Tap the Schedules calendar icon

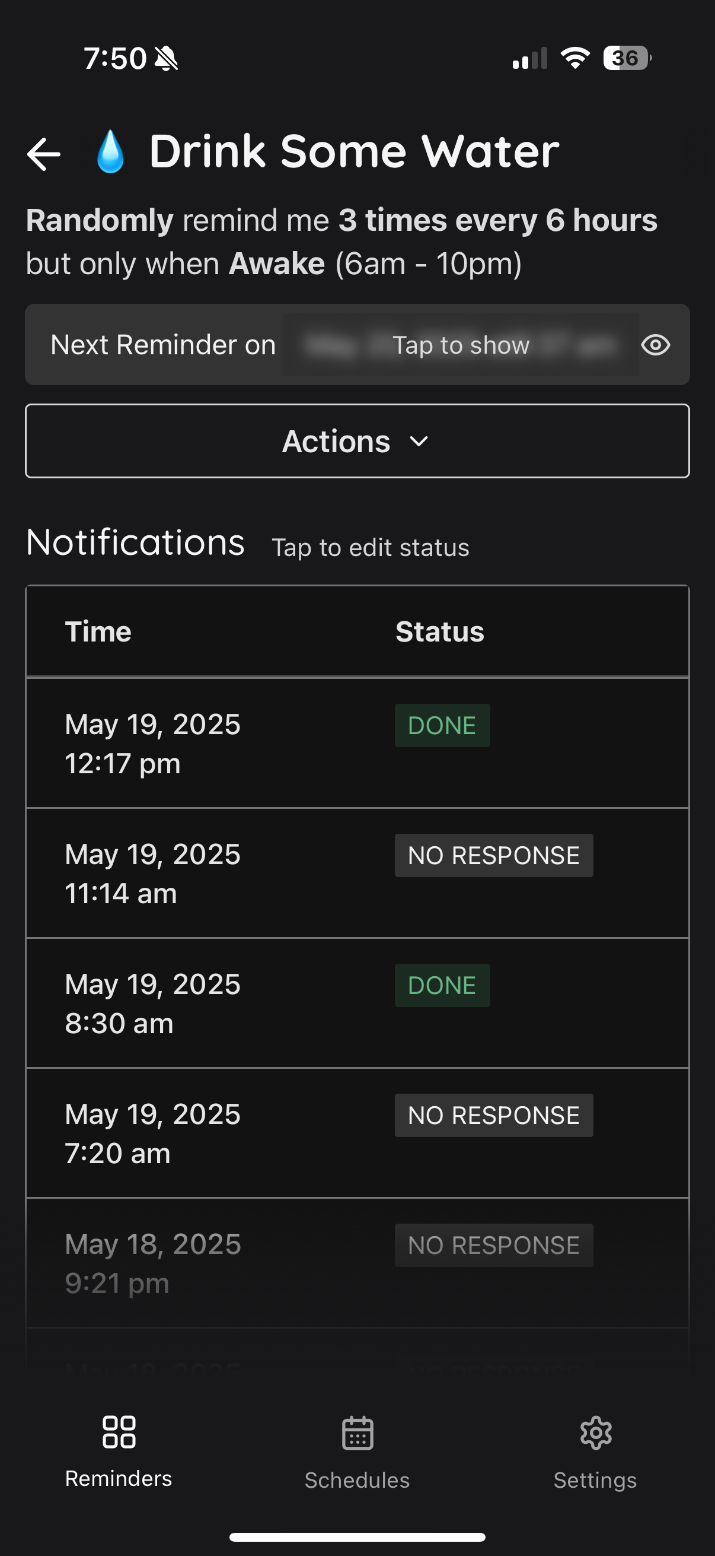[x=357, y=1432]
